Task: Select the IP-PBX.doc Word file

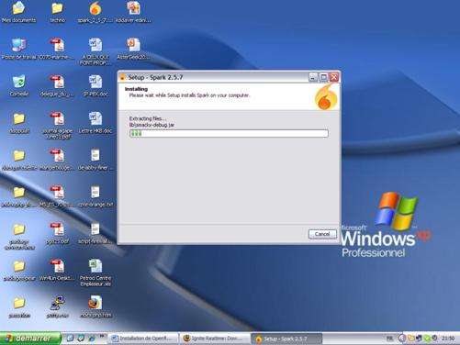Action: tap(95, 85)
